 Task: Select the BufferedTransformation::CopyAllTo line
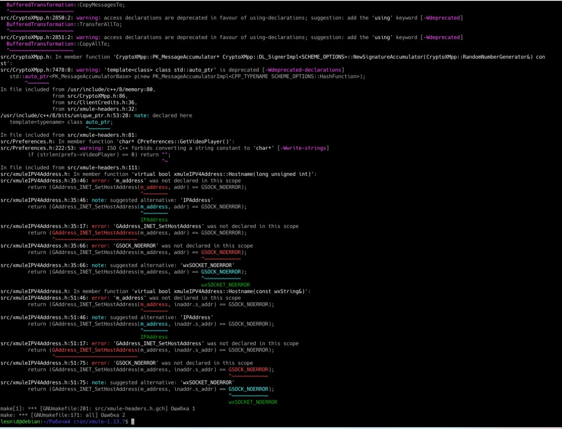58,44
